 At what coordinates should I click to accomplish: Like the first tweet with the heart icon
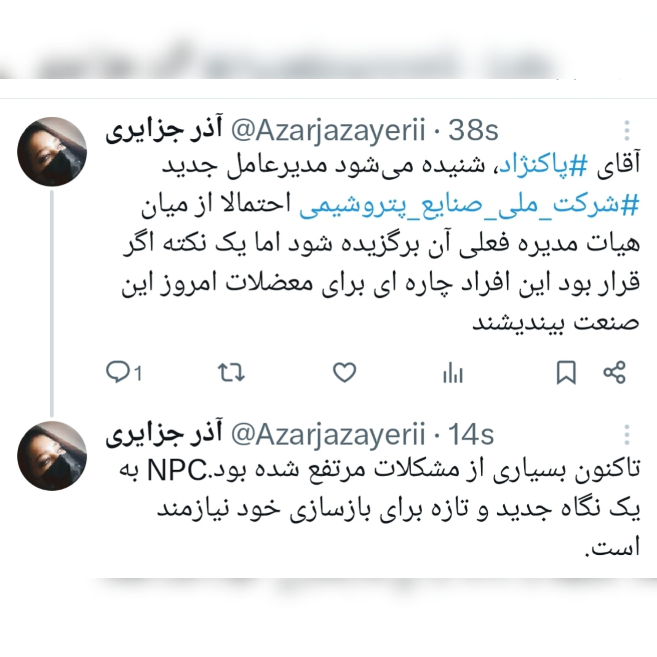coord(345,372)
